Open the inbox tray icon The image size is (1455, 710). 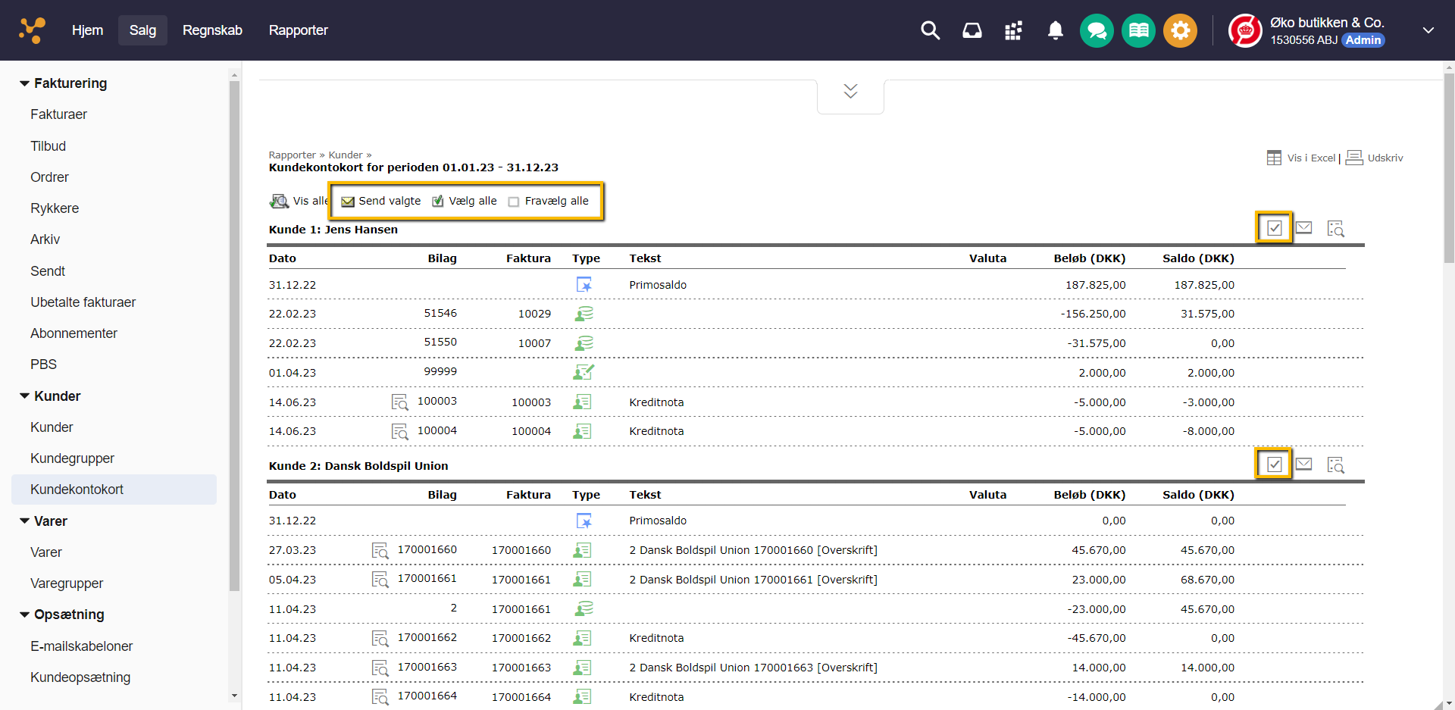pos(972,30)
